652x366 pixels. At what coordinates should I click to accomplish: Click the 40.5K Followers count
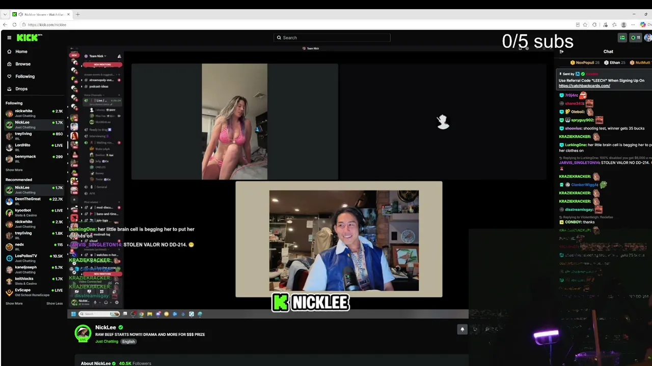135,363
